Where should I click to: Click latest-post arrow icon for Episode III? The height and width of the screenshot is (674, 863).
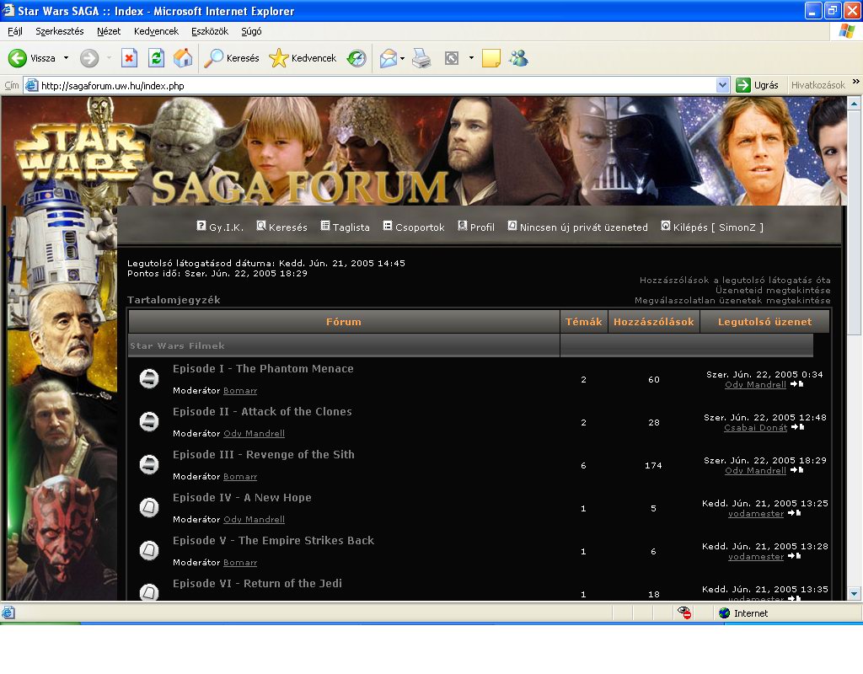(x=797, y=470)
